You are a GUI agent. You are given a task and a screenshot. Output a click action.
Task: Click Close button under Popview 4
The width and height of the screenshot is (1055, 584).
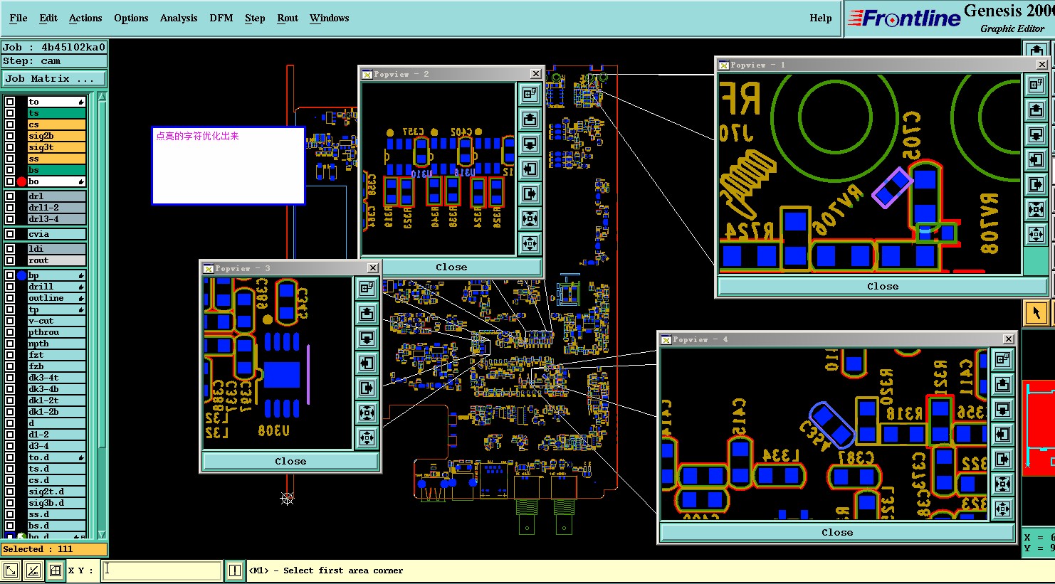click(837, 532)
